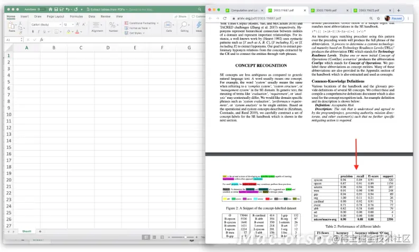Click browser three-dot menu
Screen dimensions: 419x252
coord(408,18)
